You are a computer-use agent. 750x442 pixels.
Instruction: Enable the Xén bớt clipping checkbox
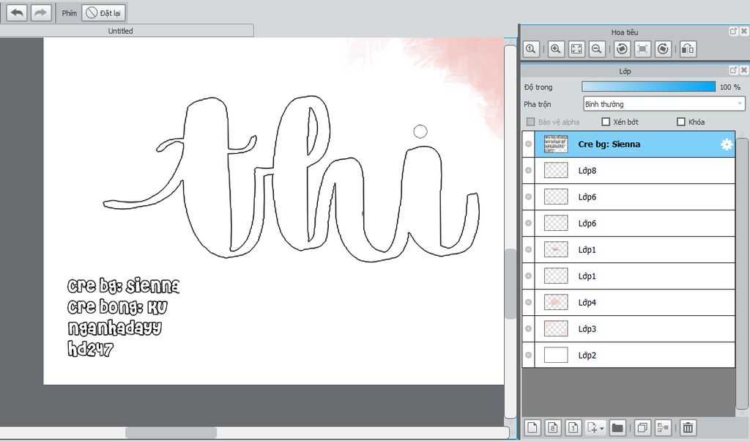606,122
